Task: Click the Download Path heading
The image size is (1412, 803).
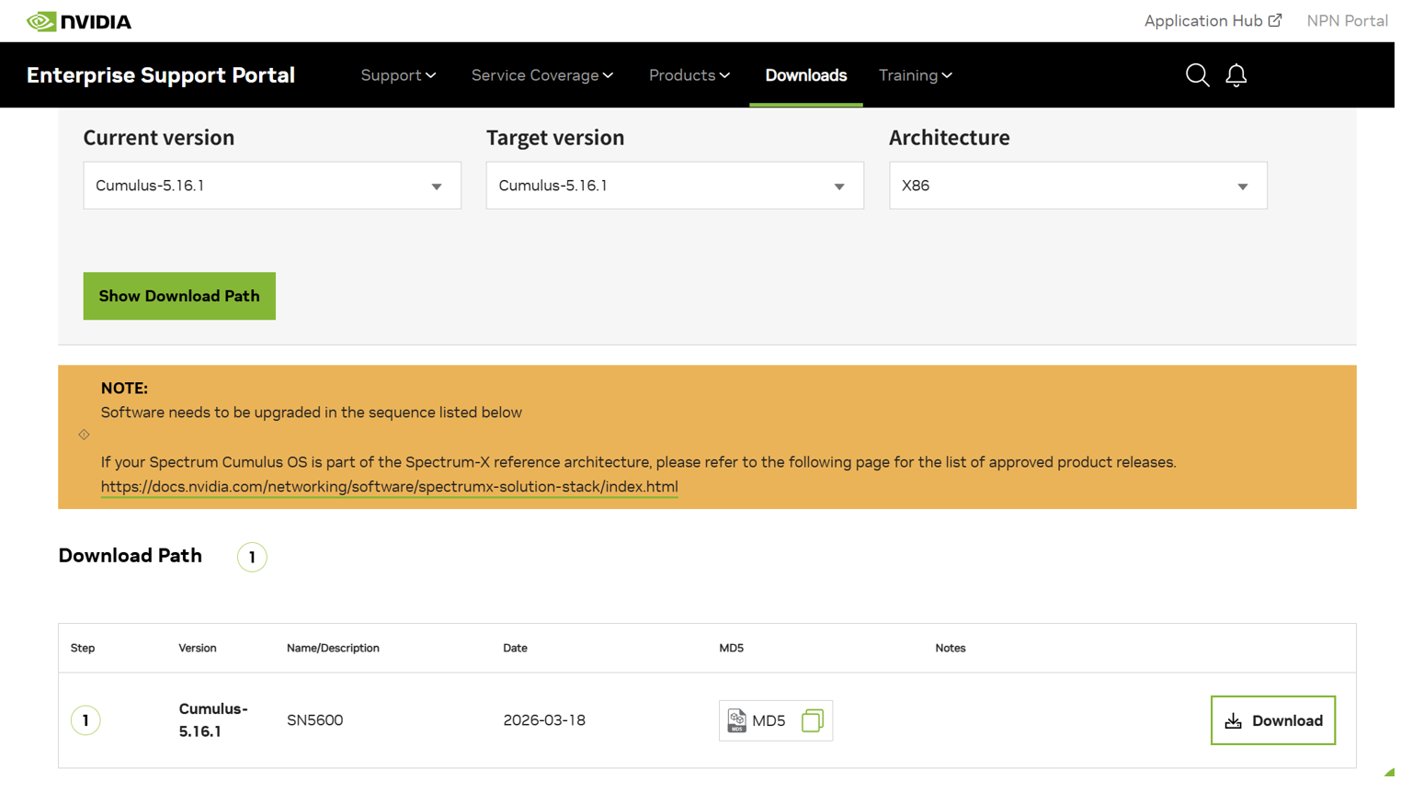Action: coord(131,556)
